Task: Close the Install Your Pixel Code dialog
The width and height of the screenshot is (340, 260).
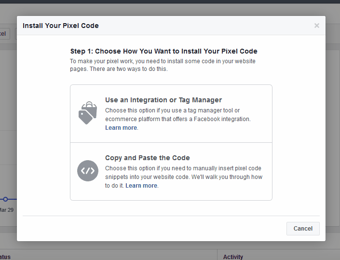Action: click(x=316, y=26)
